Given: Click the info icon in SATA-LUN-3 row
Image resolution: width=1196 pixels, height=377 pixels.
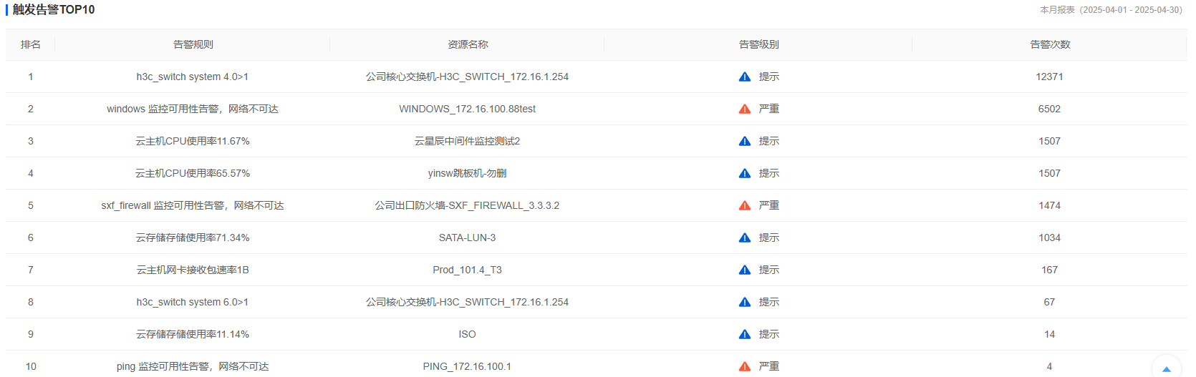Looking at the screenshot, I should click(x=745, y=238).
